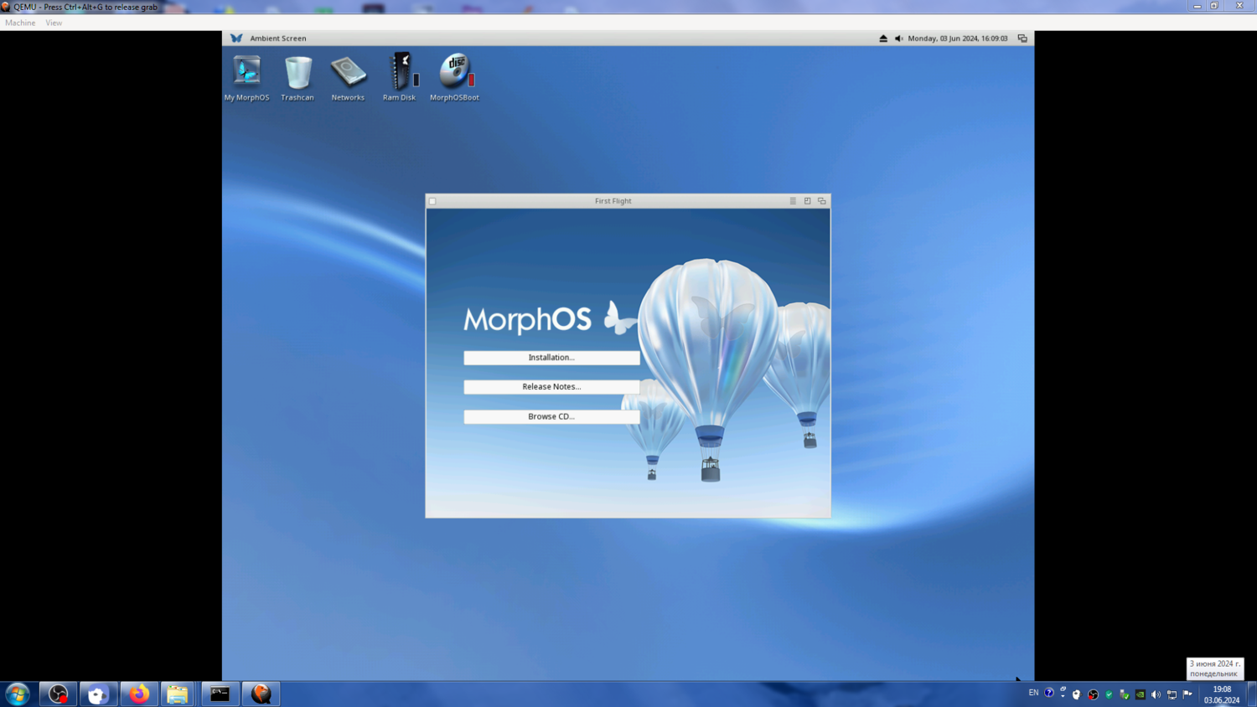1257x707 pixels.
Task: Click the network connection tray icon
Action: (1172, 694)
